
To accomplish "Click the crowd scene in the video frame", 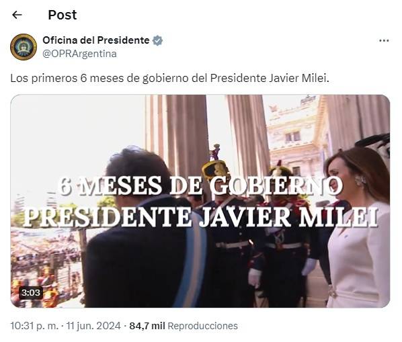I will point(46,264).
